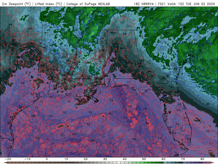Screen dimensions: 218x164
Task: Select the '-10' tick label on the color scale
Action: click(x=27, y=159)
